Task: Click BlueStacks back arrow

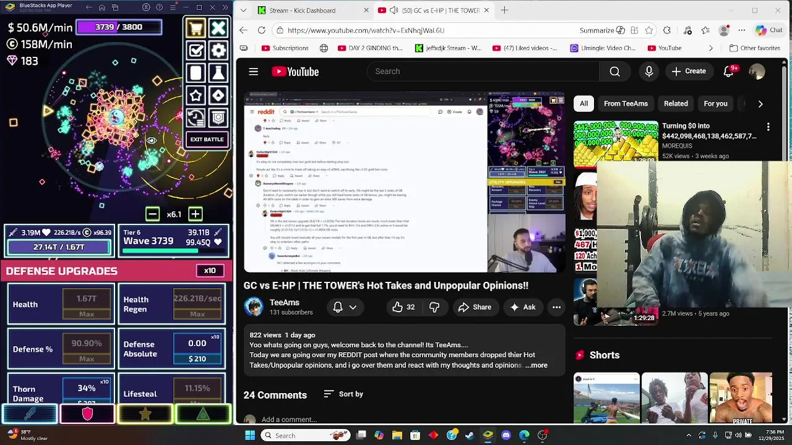Action: coord(88,7)
